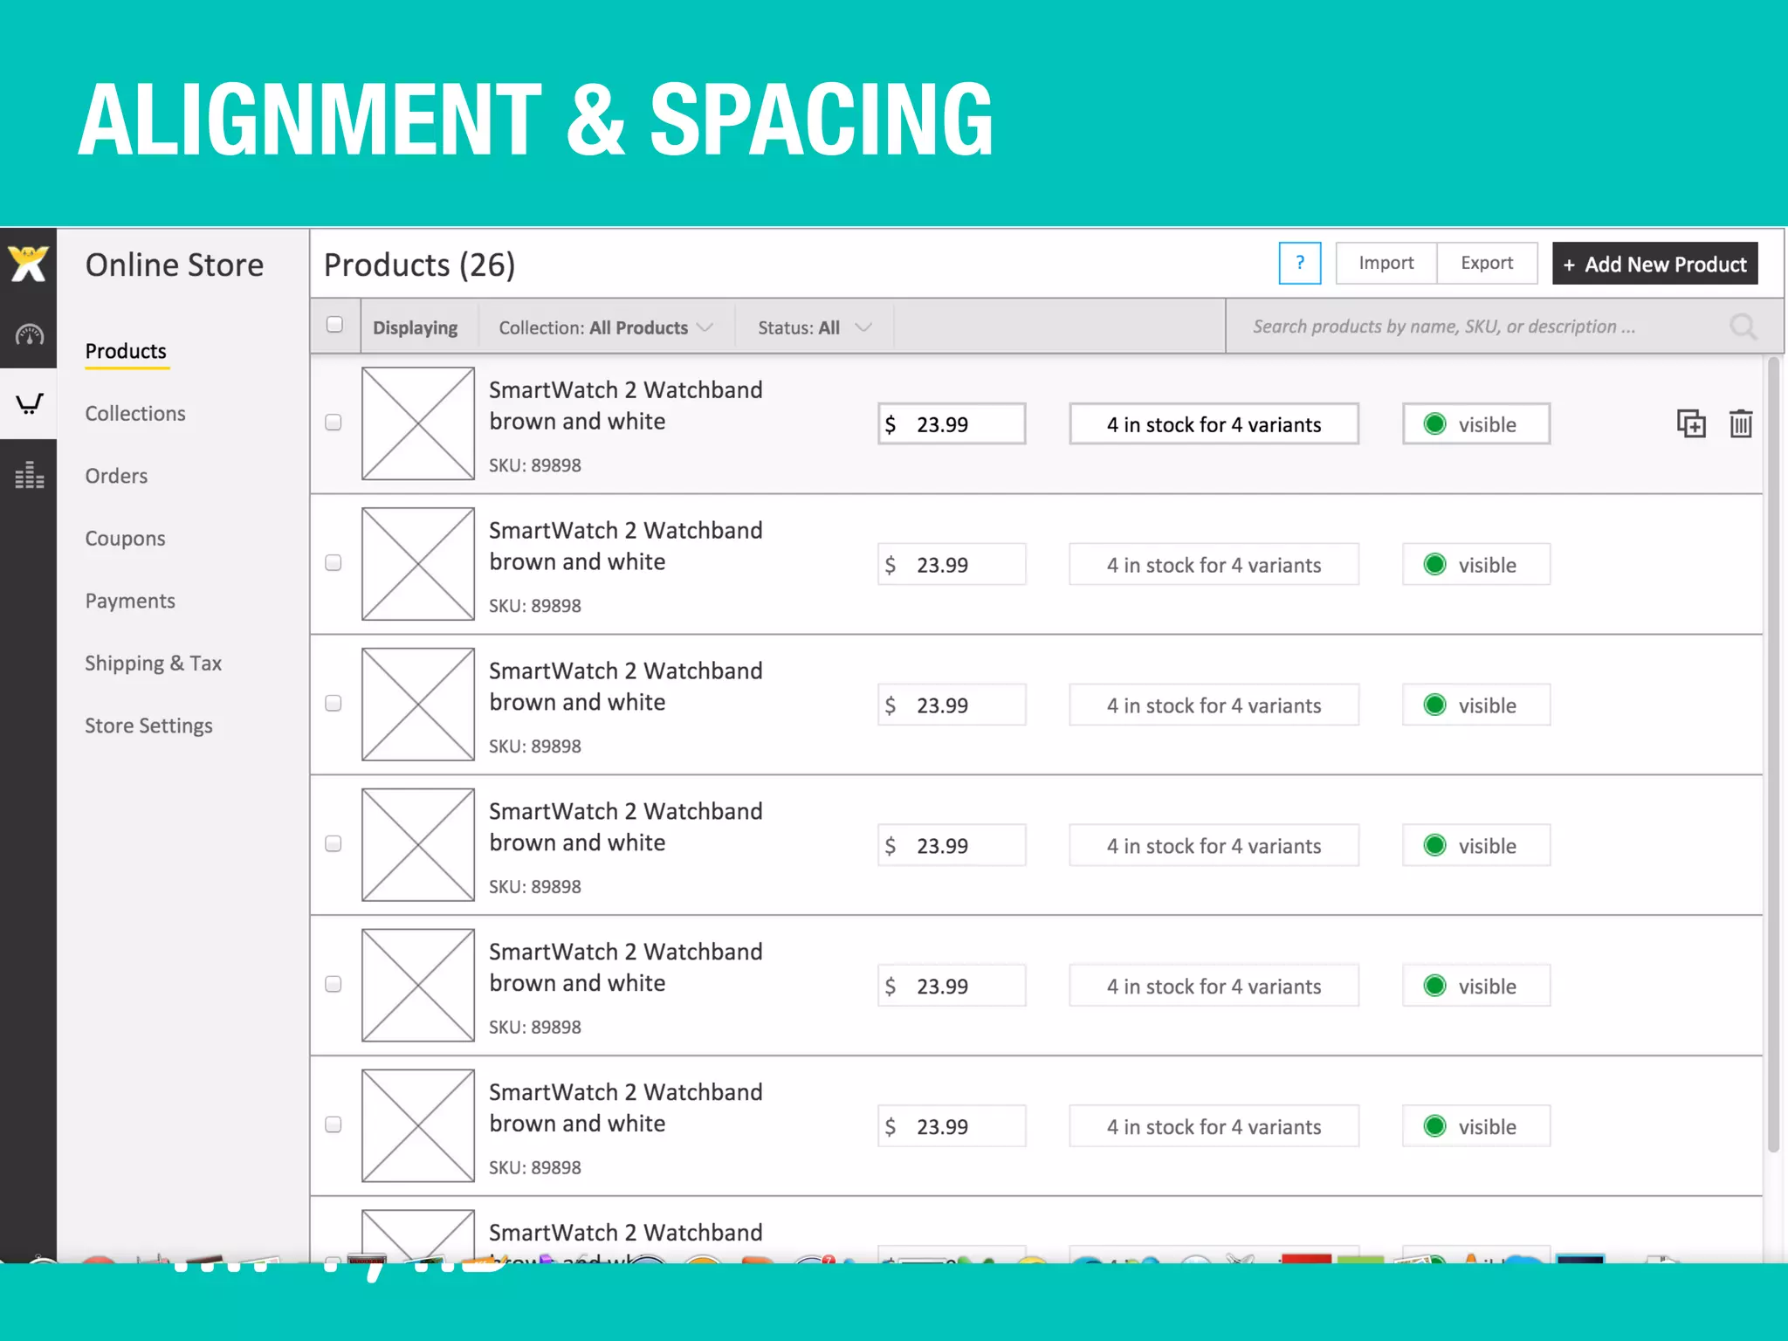Open Shipping & Tax in the store menu
Screen dimensions: 1788x1341
(154, 664)
